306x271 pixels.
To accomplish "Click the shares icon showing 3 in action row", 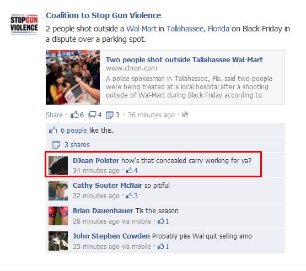I will pyautogui.click(x=110, y=115).
